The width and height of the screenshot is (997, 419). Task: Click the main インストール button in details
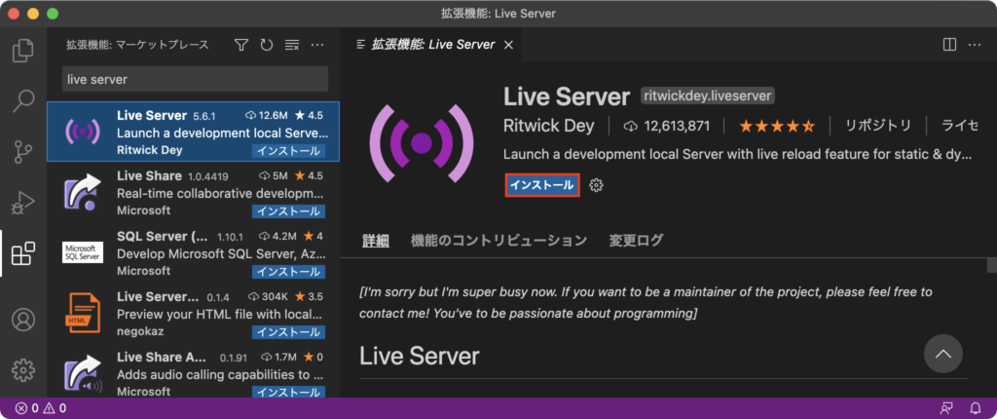tap(542, 185)
